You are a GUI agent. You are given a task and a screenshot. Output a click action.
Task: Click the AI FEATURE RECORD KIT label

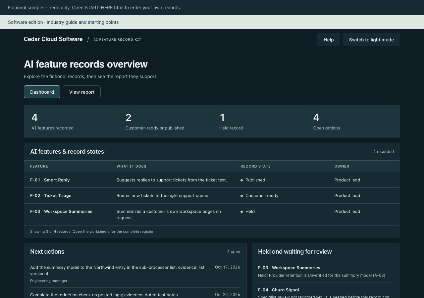click(117, 39)
